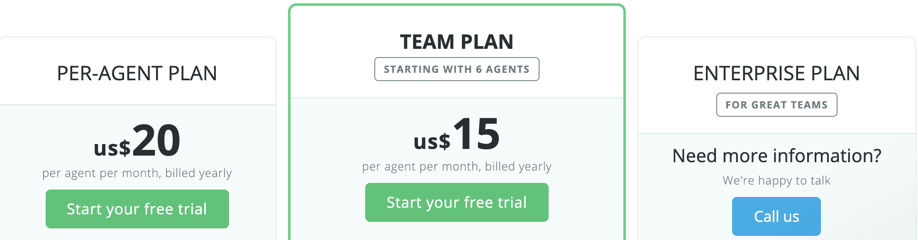Click the FOR GREAT TEAMS badge

coord(776,105)
